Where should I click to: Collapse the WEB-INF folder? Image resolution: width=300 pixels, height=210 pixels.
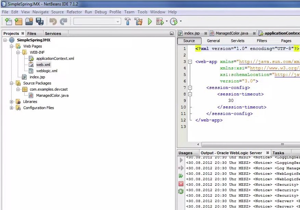(18, 52)
